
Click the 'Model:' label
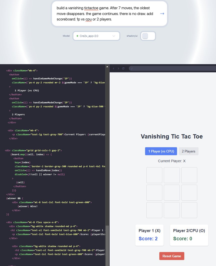tap(66, 36)
